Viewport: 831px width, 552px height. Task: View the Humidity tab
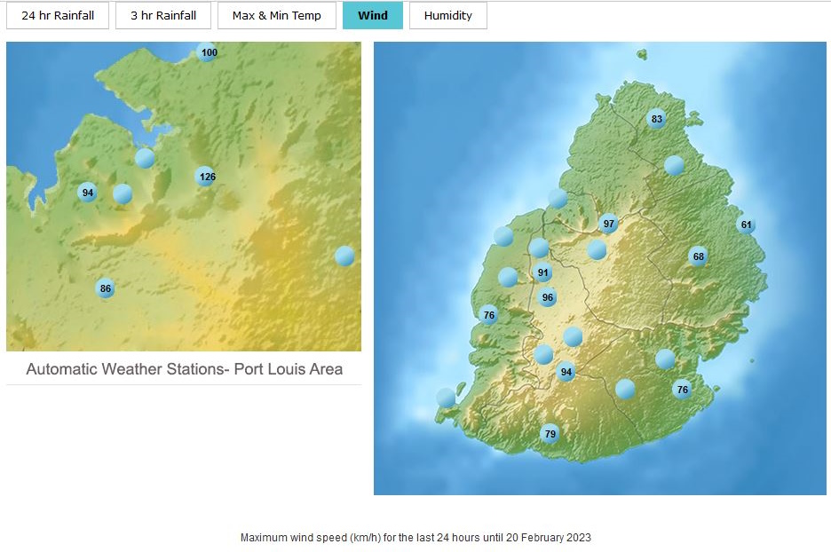click(447, 16)
